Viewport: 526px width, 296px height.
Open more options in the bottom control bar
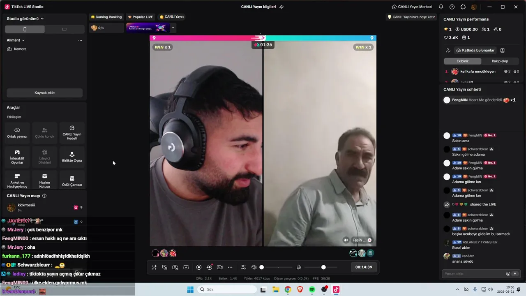tap(230, 267)
